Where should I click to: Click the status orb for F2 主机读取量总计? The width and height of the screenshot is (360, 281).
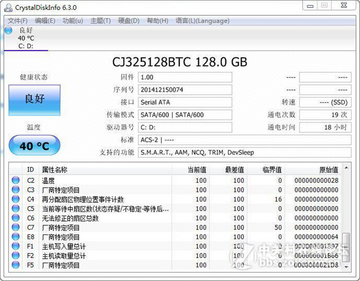coord(16,255)
